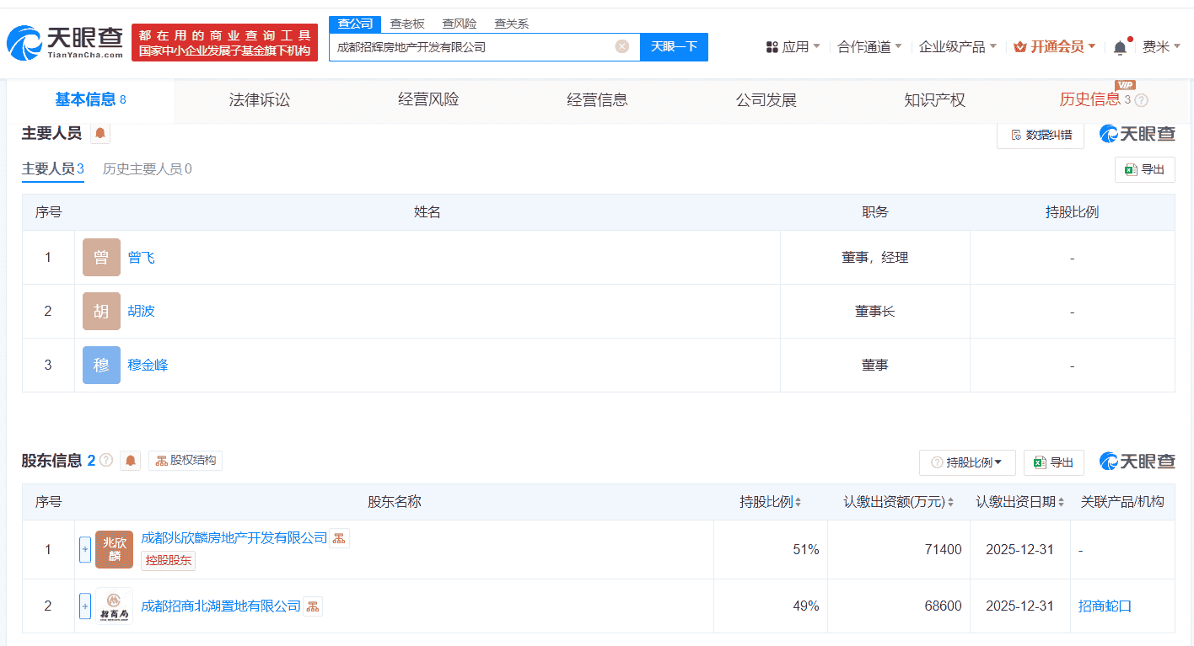Open 曾飞 person profile link
Image resolution: width=1194 pixels, height=646 pixels.
[x=141, y=258]
